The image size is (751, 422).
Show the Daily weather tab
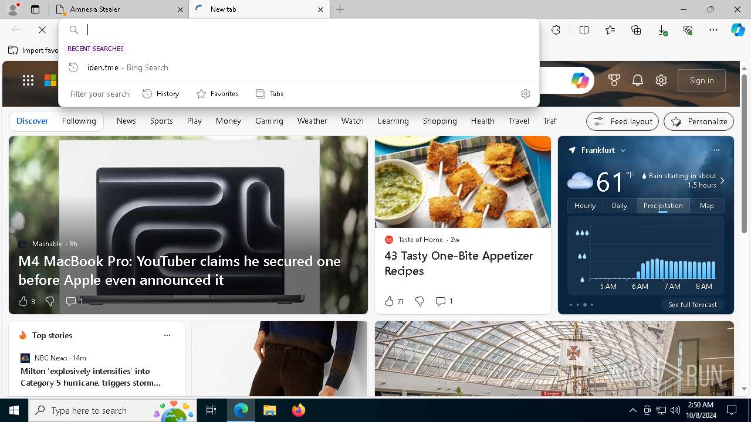click(x=620, y=206)
